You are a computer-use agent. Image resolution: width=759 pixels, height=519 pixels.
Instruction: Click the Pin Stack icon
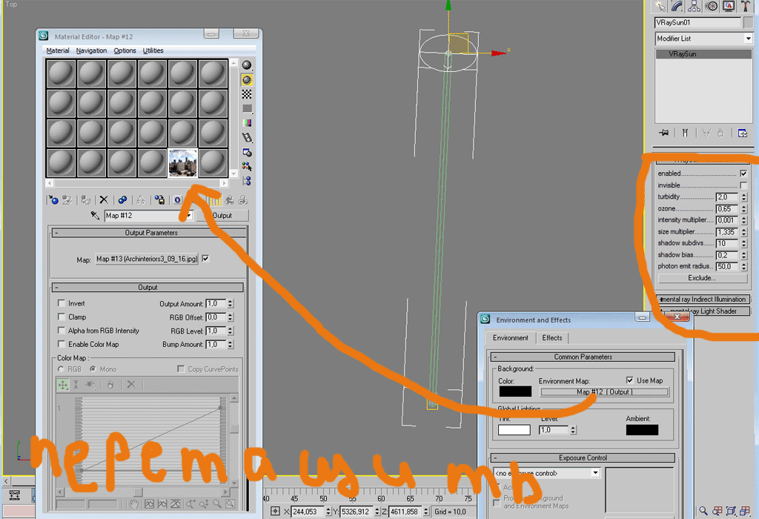point(664,133)
